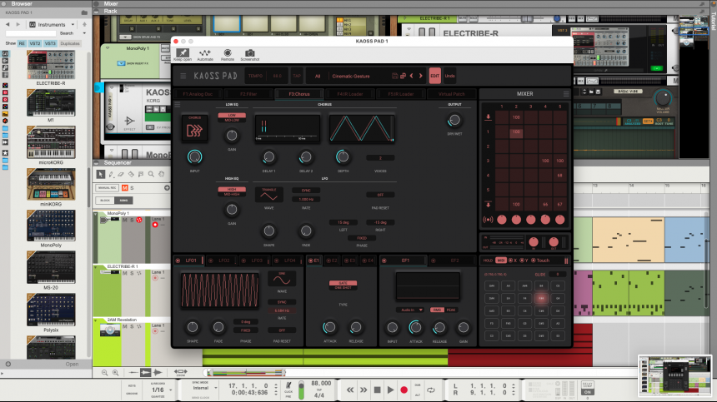Click the copy preset icon beside save
This screenshot has height=402, width=717.
pyautogui.click(x=403, y=76)
